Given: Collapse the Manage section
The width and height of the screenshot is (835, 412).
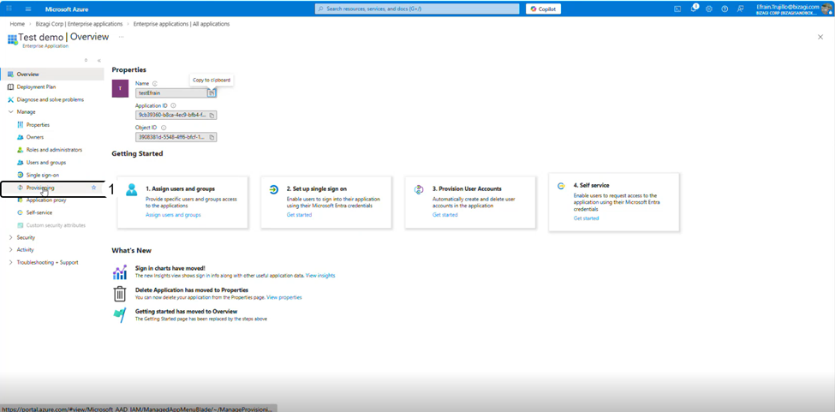Looking at the screenshot, I should pyautogui.click(x=11, y=112).
